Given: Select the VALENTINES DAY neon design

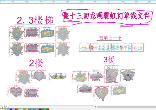Looking at the screenshot, I should [96, 77].
